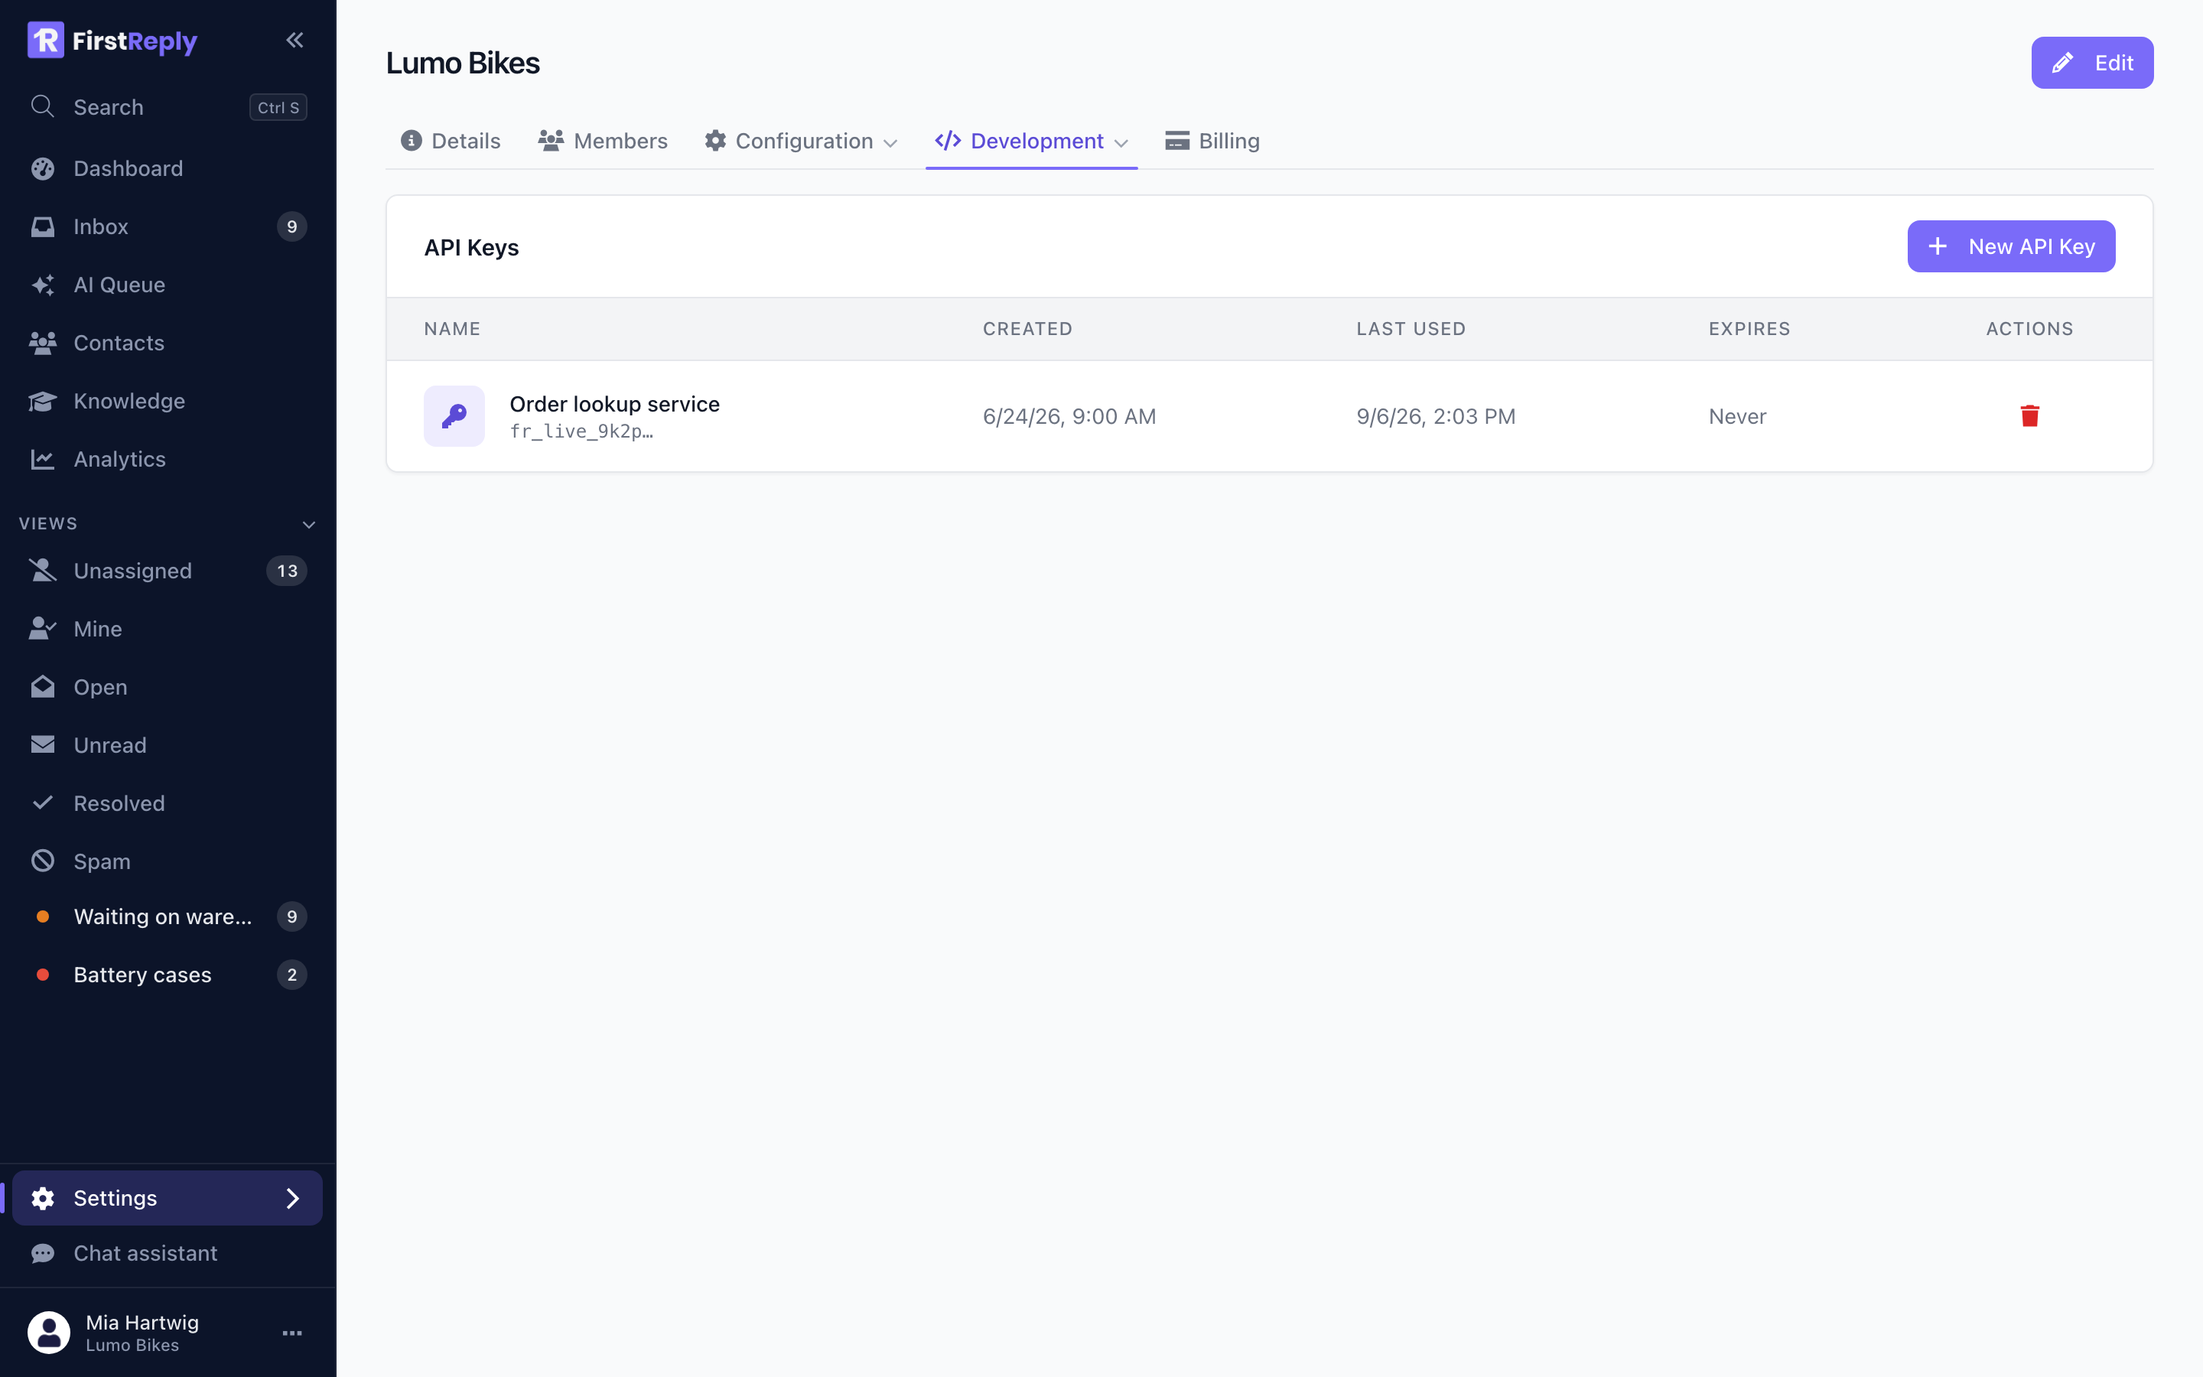Click the Battery cases count badge 2
The width and height of the screenshot is (2203, 1377).
(292, 975)
